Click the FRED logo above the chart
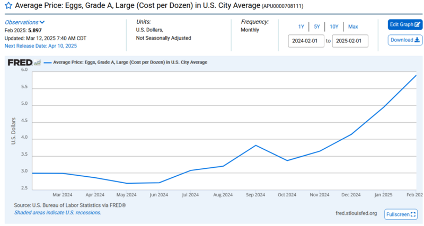Screen dimensions: 424x226 pos(20,62)
